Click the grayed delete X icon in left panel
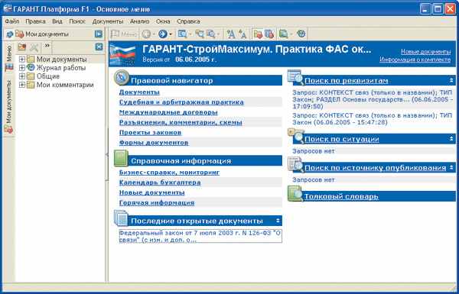Viewport: 459px width, 294px height. [x=34, y=47]
